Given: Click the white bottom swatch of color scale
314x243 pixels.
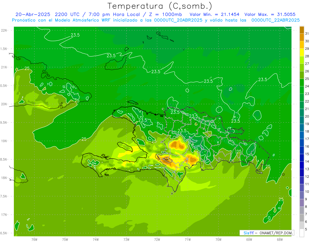Looking at the screenshot, I should click(x=302, y=233).
